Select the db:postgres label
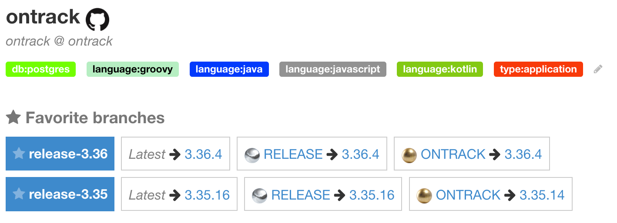The width and height of the screenshot is (617, 223). 40,69
